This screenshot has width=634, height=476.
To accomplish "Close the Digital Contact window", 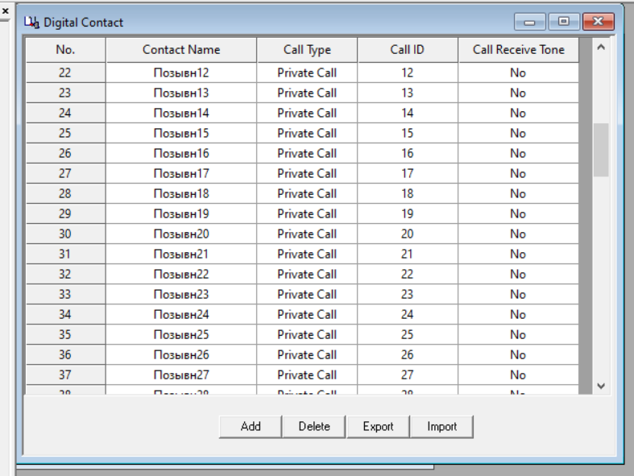I will (x=598, y=22).
